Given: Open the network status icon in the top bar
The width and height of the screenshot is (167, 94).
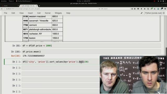Looking at the screenshot, I should coord(158,1).
